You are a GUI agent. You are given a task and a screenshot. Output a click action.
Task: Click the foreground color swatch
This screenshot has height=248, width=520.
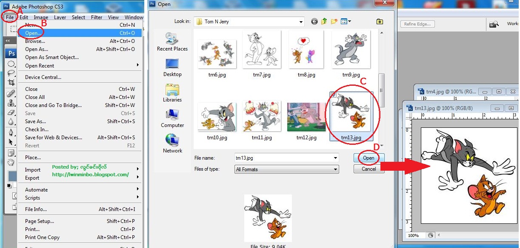[x=12, y=176]
